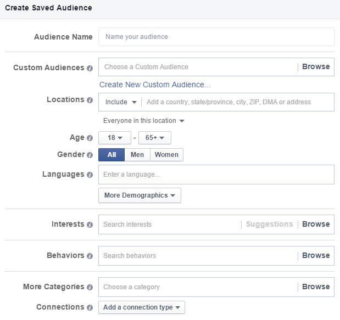
Task: Focus the Audience Name input field
Action: 216,37
